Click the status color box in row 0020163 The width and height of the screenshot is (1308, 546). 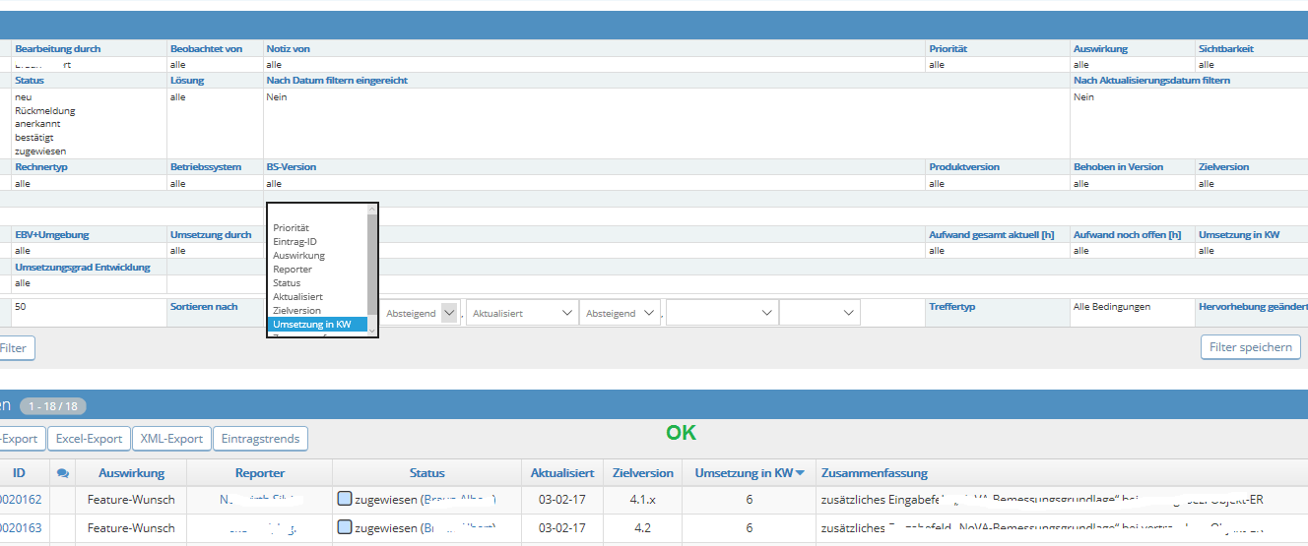344,527
